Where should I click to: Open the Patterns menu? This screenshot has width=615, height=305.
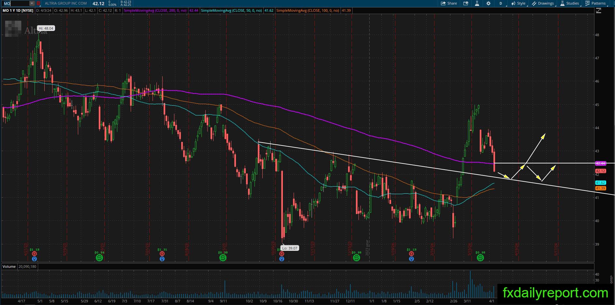(x=596, y=3)
